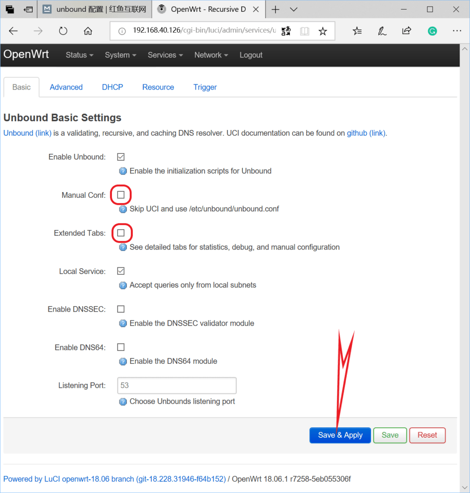The height and width of the screenshot is (493, 470).
Task: Open the github documentation link
Action: (x=366, y=133)
